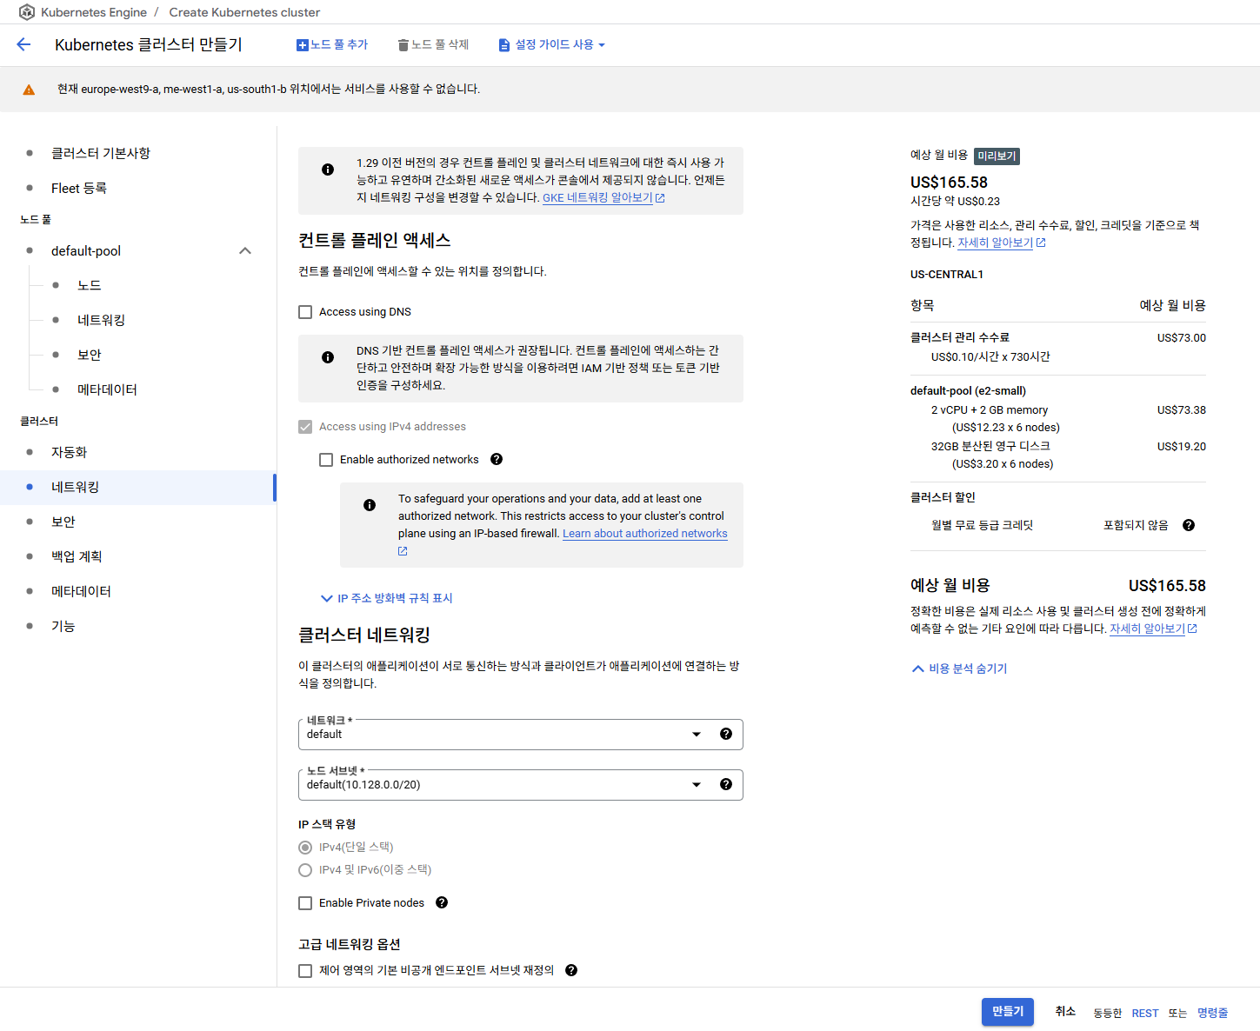Open equivalent REST link

pos(1145,1014)
